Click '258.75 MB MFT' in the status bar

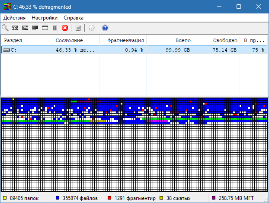click(x=236, y=198)
